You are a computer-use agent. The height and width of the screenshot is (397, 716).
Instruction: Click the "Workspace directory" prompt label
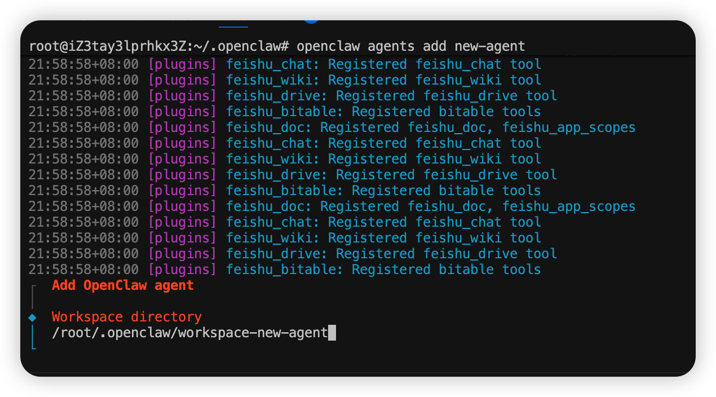(x=126, y=317)
